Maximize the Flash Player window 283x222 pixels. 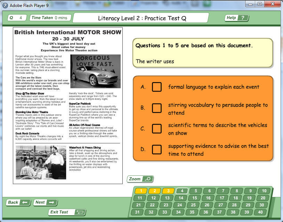point(260,4)
